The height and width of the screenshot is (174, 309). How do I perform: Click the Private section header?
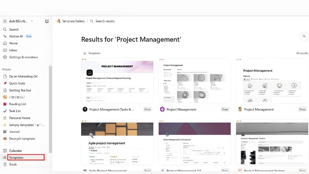click(7, 70)
